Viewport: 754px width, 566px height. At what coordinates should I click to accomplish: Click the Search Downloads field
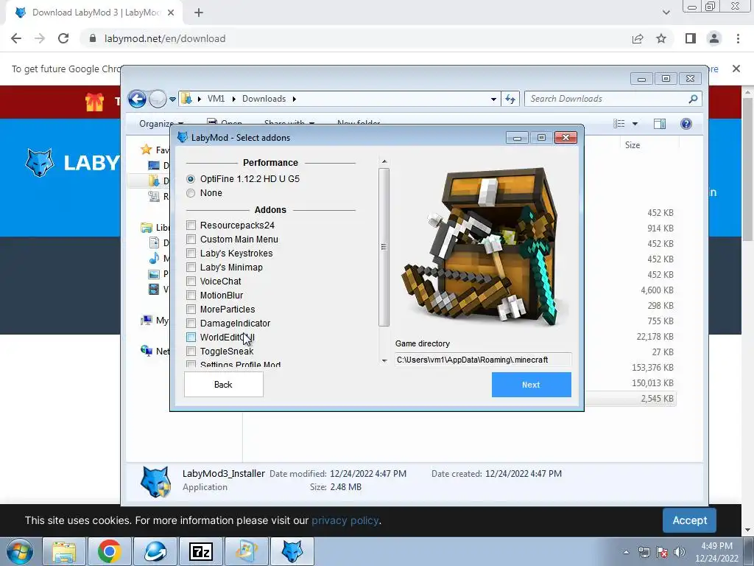coord(607,99)
